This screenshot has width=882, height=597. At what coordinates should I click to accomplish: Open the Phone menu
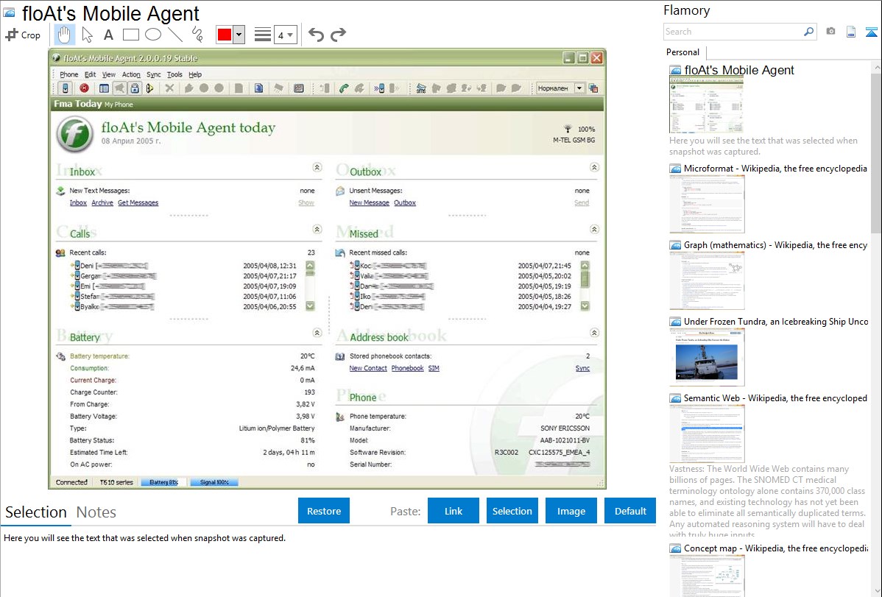[x=69, y=74]
